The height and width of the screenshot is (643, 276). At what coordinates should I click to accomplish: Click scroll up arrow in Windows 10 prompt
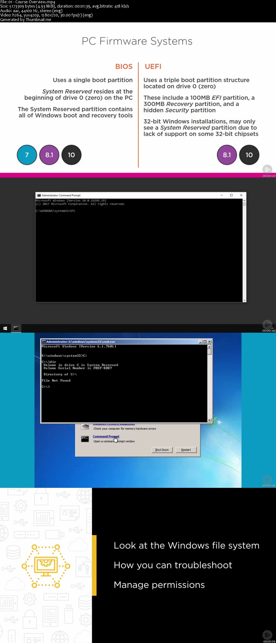click(244, 201)
